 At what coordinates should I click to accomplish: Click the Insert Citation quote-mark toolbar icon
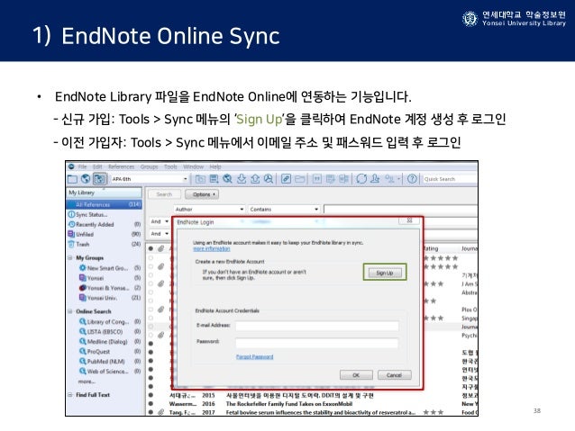click(317, 179)
